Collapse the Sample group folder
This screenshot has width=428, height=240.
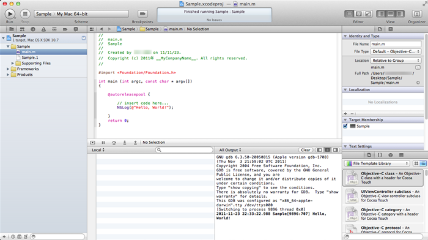8,47
